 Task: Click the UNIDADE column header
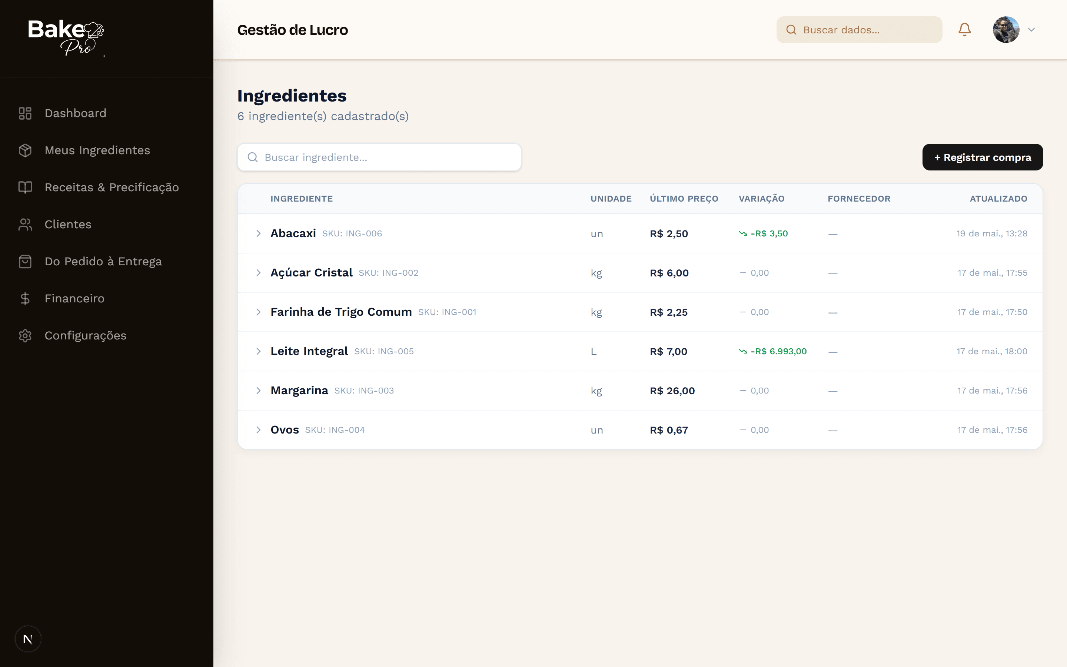coord(611,199)
